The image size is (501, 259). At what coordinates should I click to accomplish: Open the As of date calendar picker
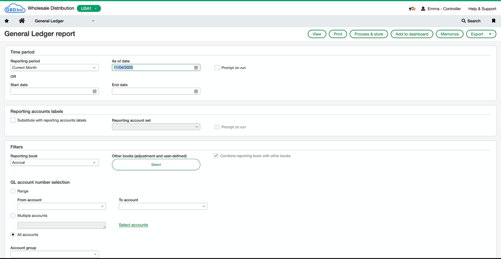coord(196,68)
